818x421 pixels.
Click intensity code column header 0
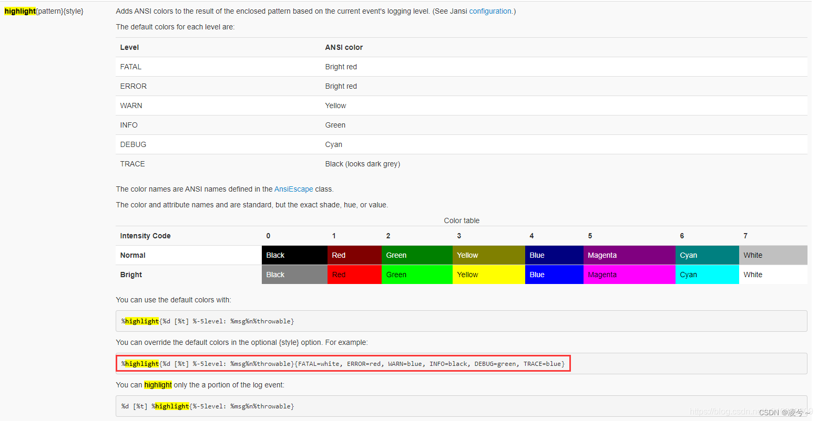coord(268,236)
